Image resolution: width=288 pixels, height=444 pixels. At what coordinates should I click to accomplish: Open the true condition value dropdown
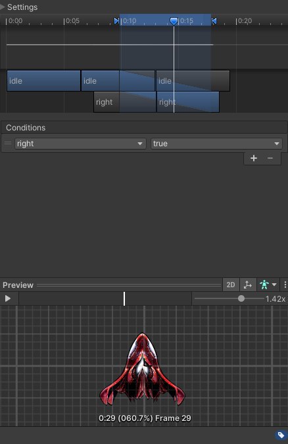tap(216, 144)
